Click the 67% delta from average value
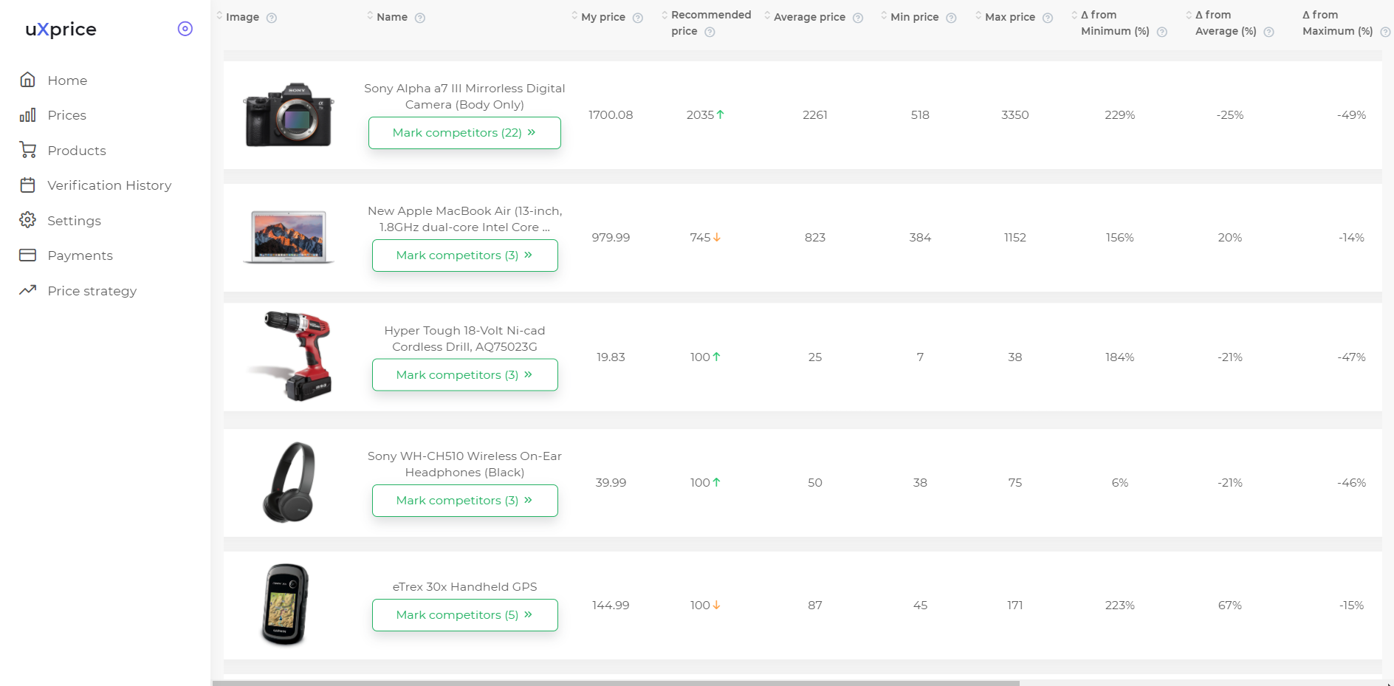The image size is (1394, 686). coord(1230,606)
